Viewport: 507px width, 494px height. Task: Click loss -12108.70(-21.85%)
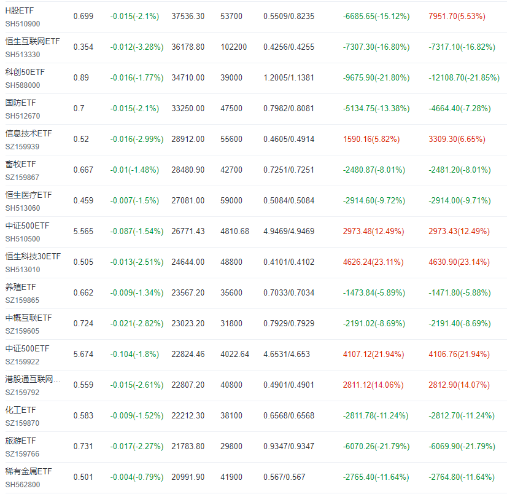[464, 78]
